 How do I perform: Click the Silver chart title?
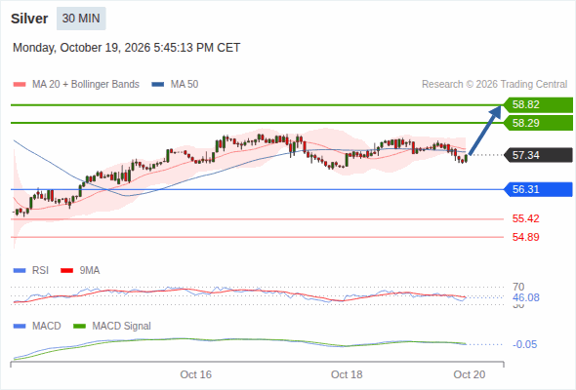click(x=29, y=19)
